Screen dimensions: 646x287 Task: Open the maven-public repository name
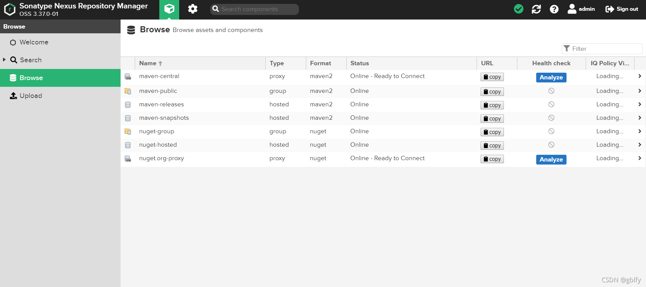pyautogui.click(x=158, y=91)
